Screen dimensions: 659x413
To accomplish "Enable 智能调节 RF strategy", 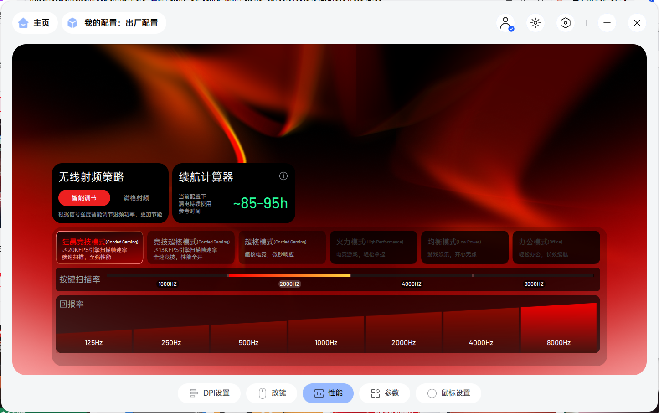I will coord(84,198).
